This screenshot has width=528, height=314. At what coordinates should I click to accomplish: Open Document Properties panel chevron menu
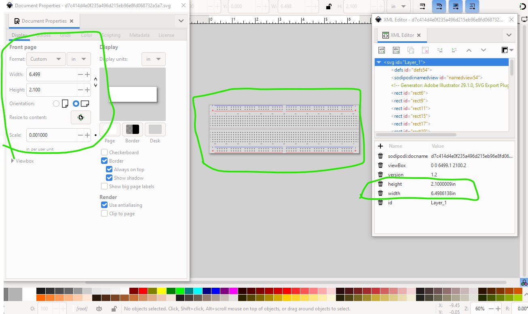[180, 21]
